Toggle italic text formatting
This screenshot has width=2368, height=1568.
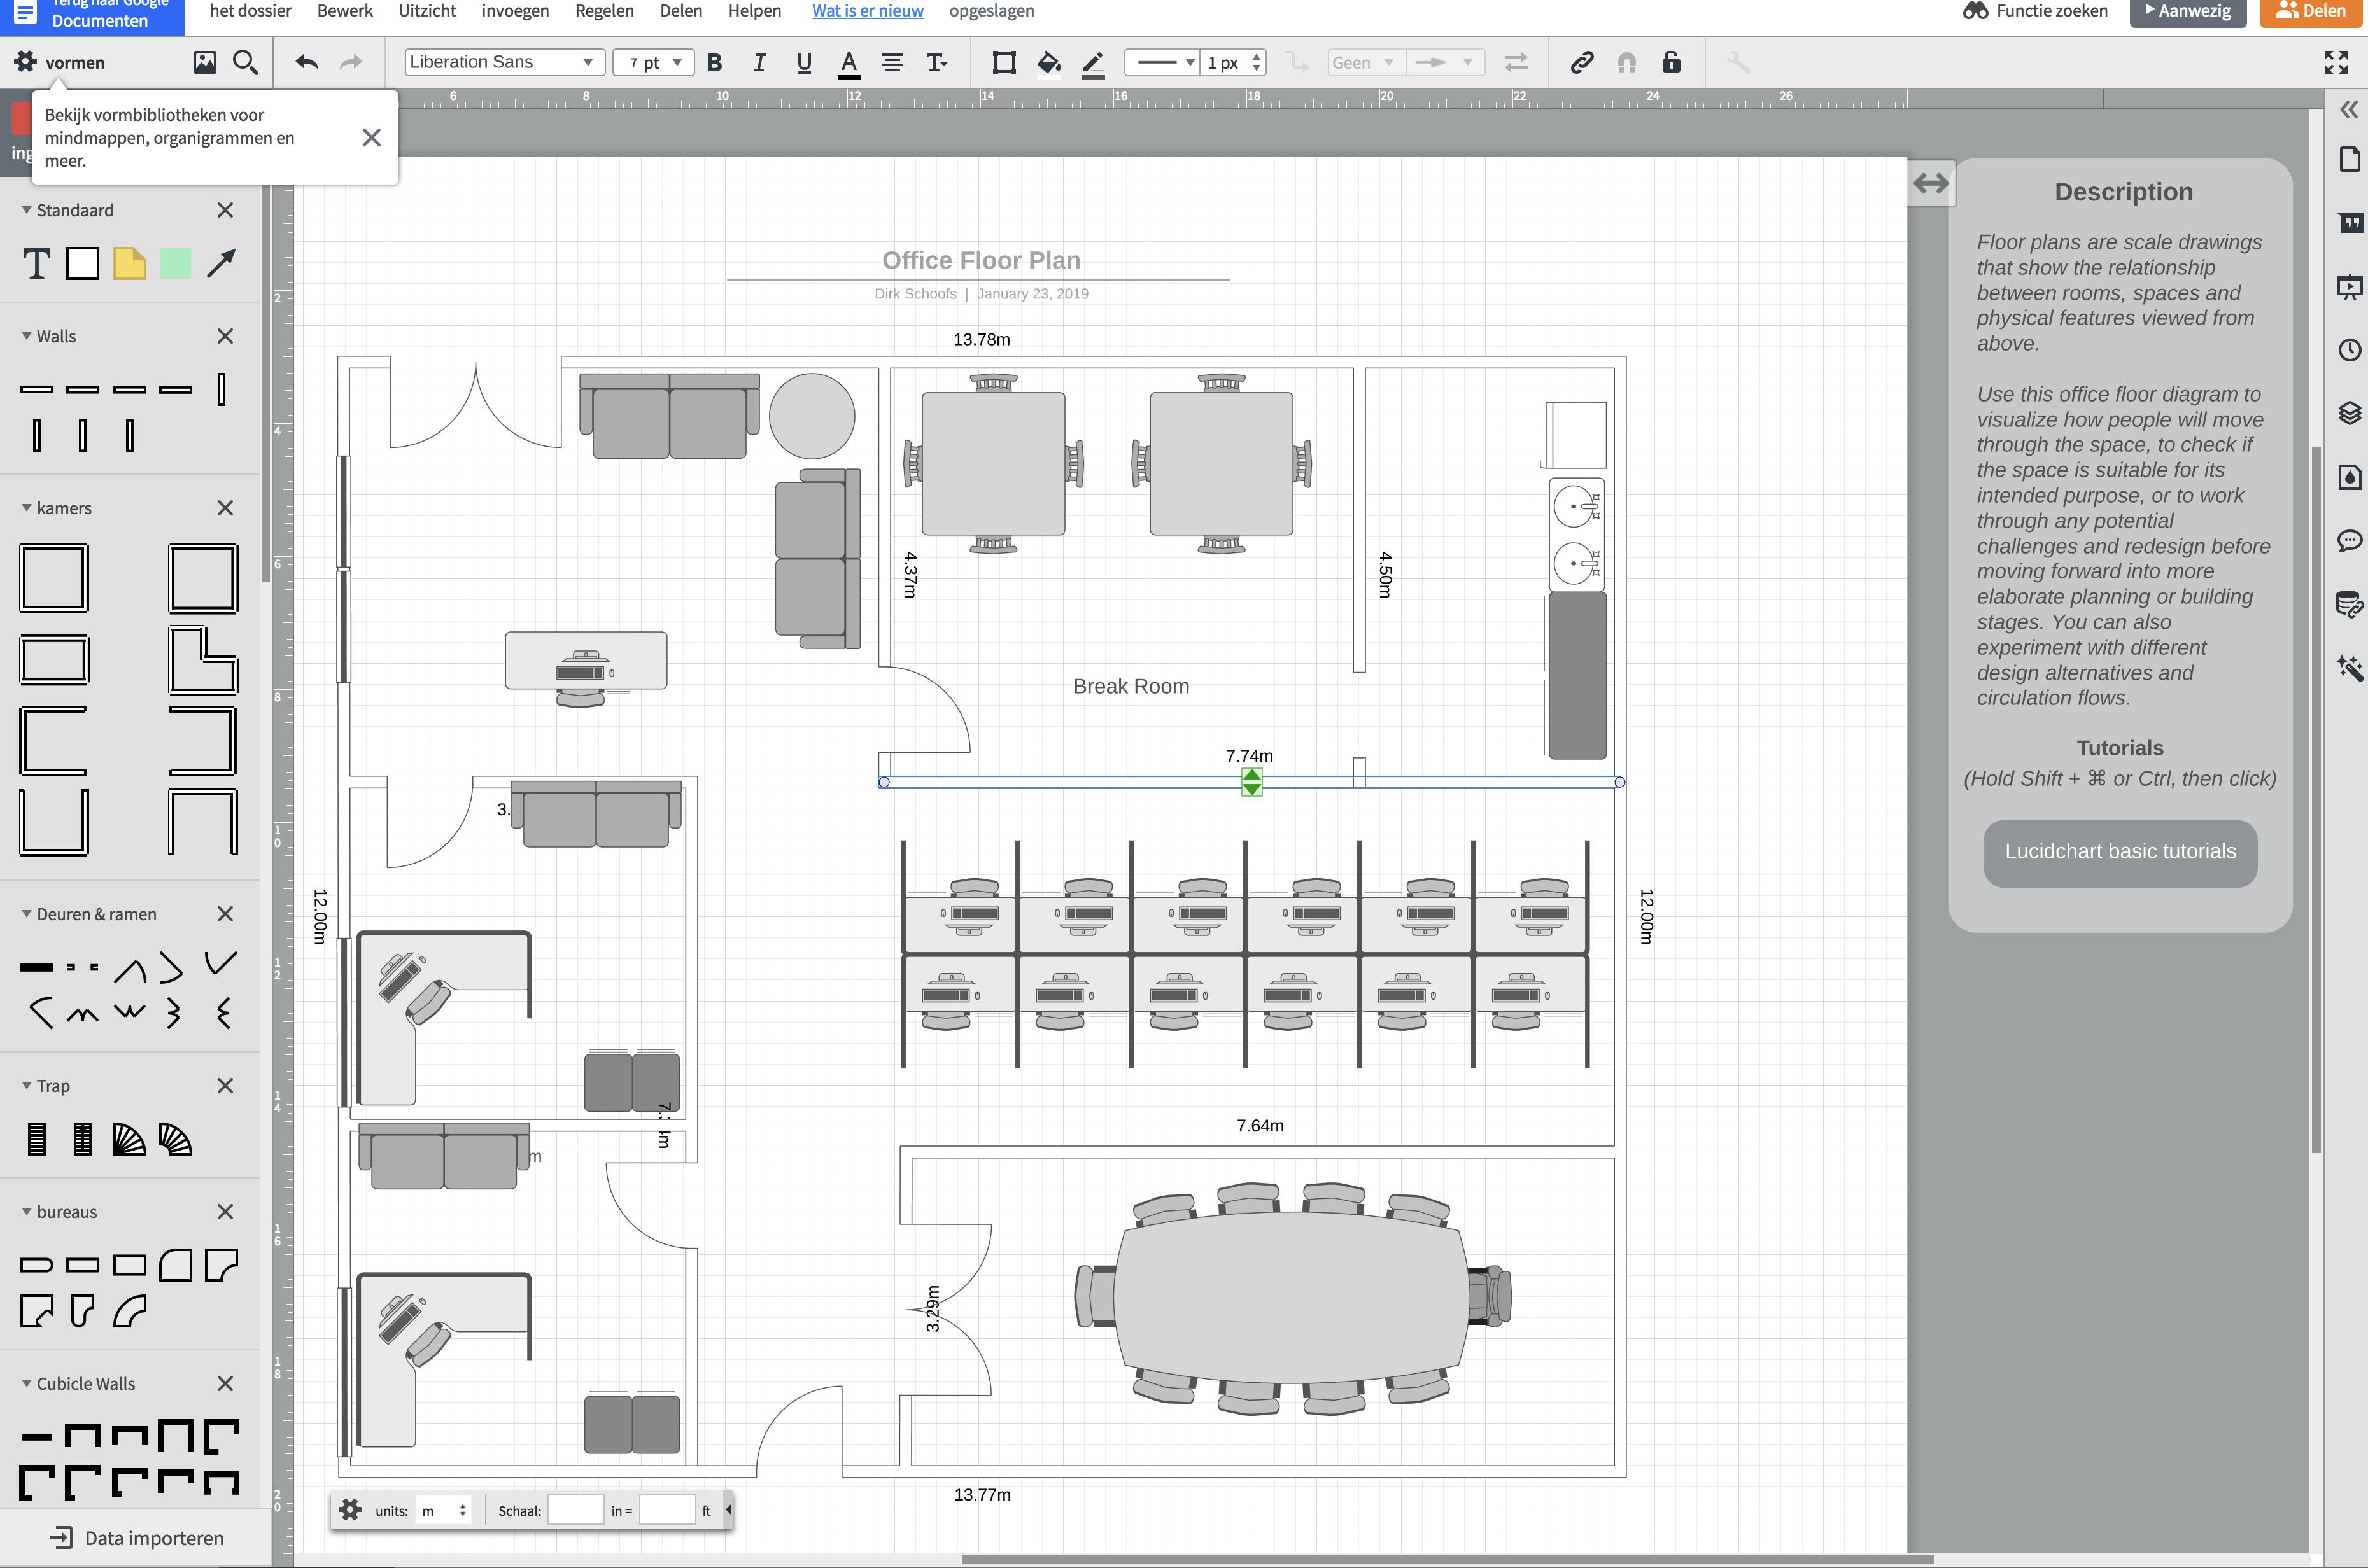click(759, 62)
